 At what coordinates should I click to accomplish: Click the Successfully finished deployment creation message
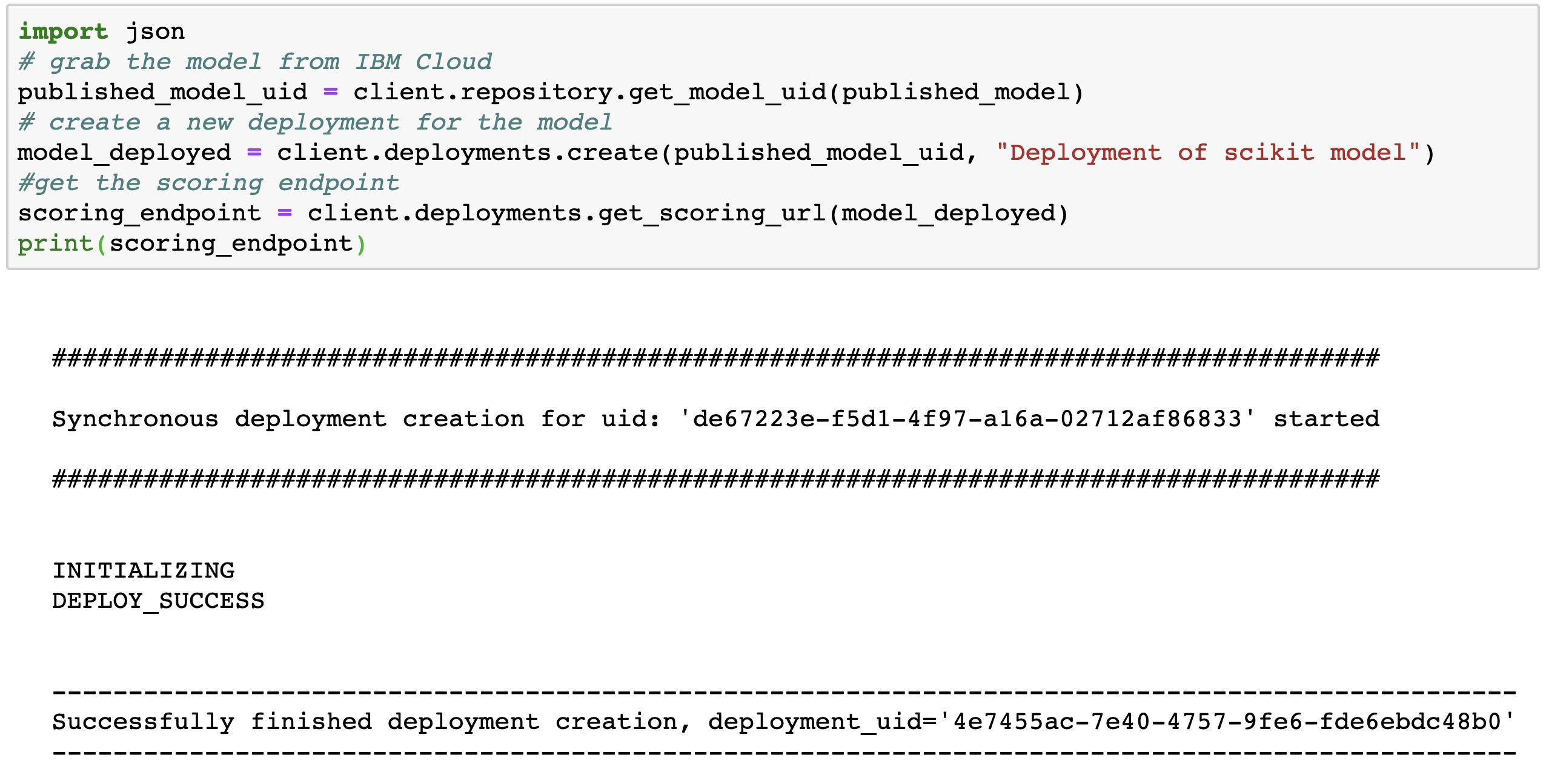(x=363, y=721)
